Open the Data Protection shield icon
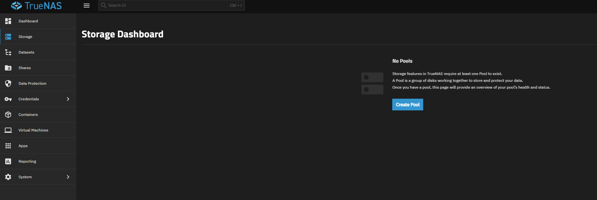The height and width of the screenshot is (200, 597). (8, 83)
